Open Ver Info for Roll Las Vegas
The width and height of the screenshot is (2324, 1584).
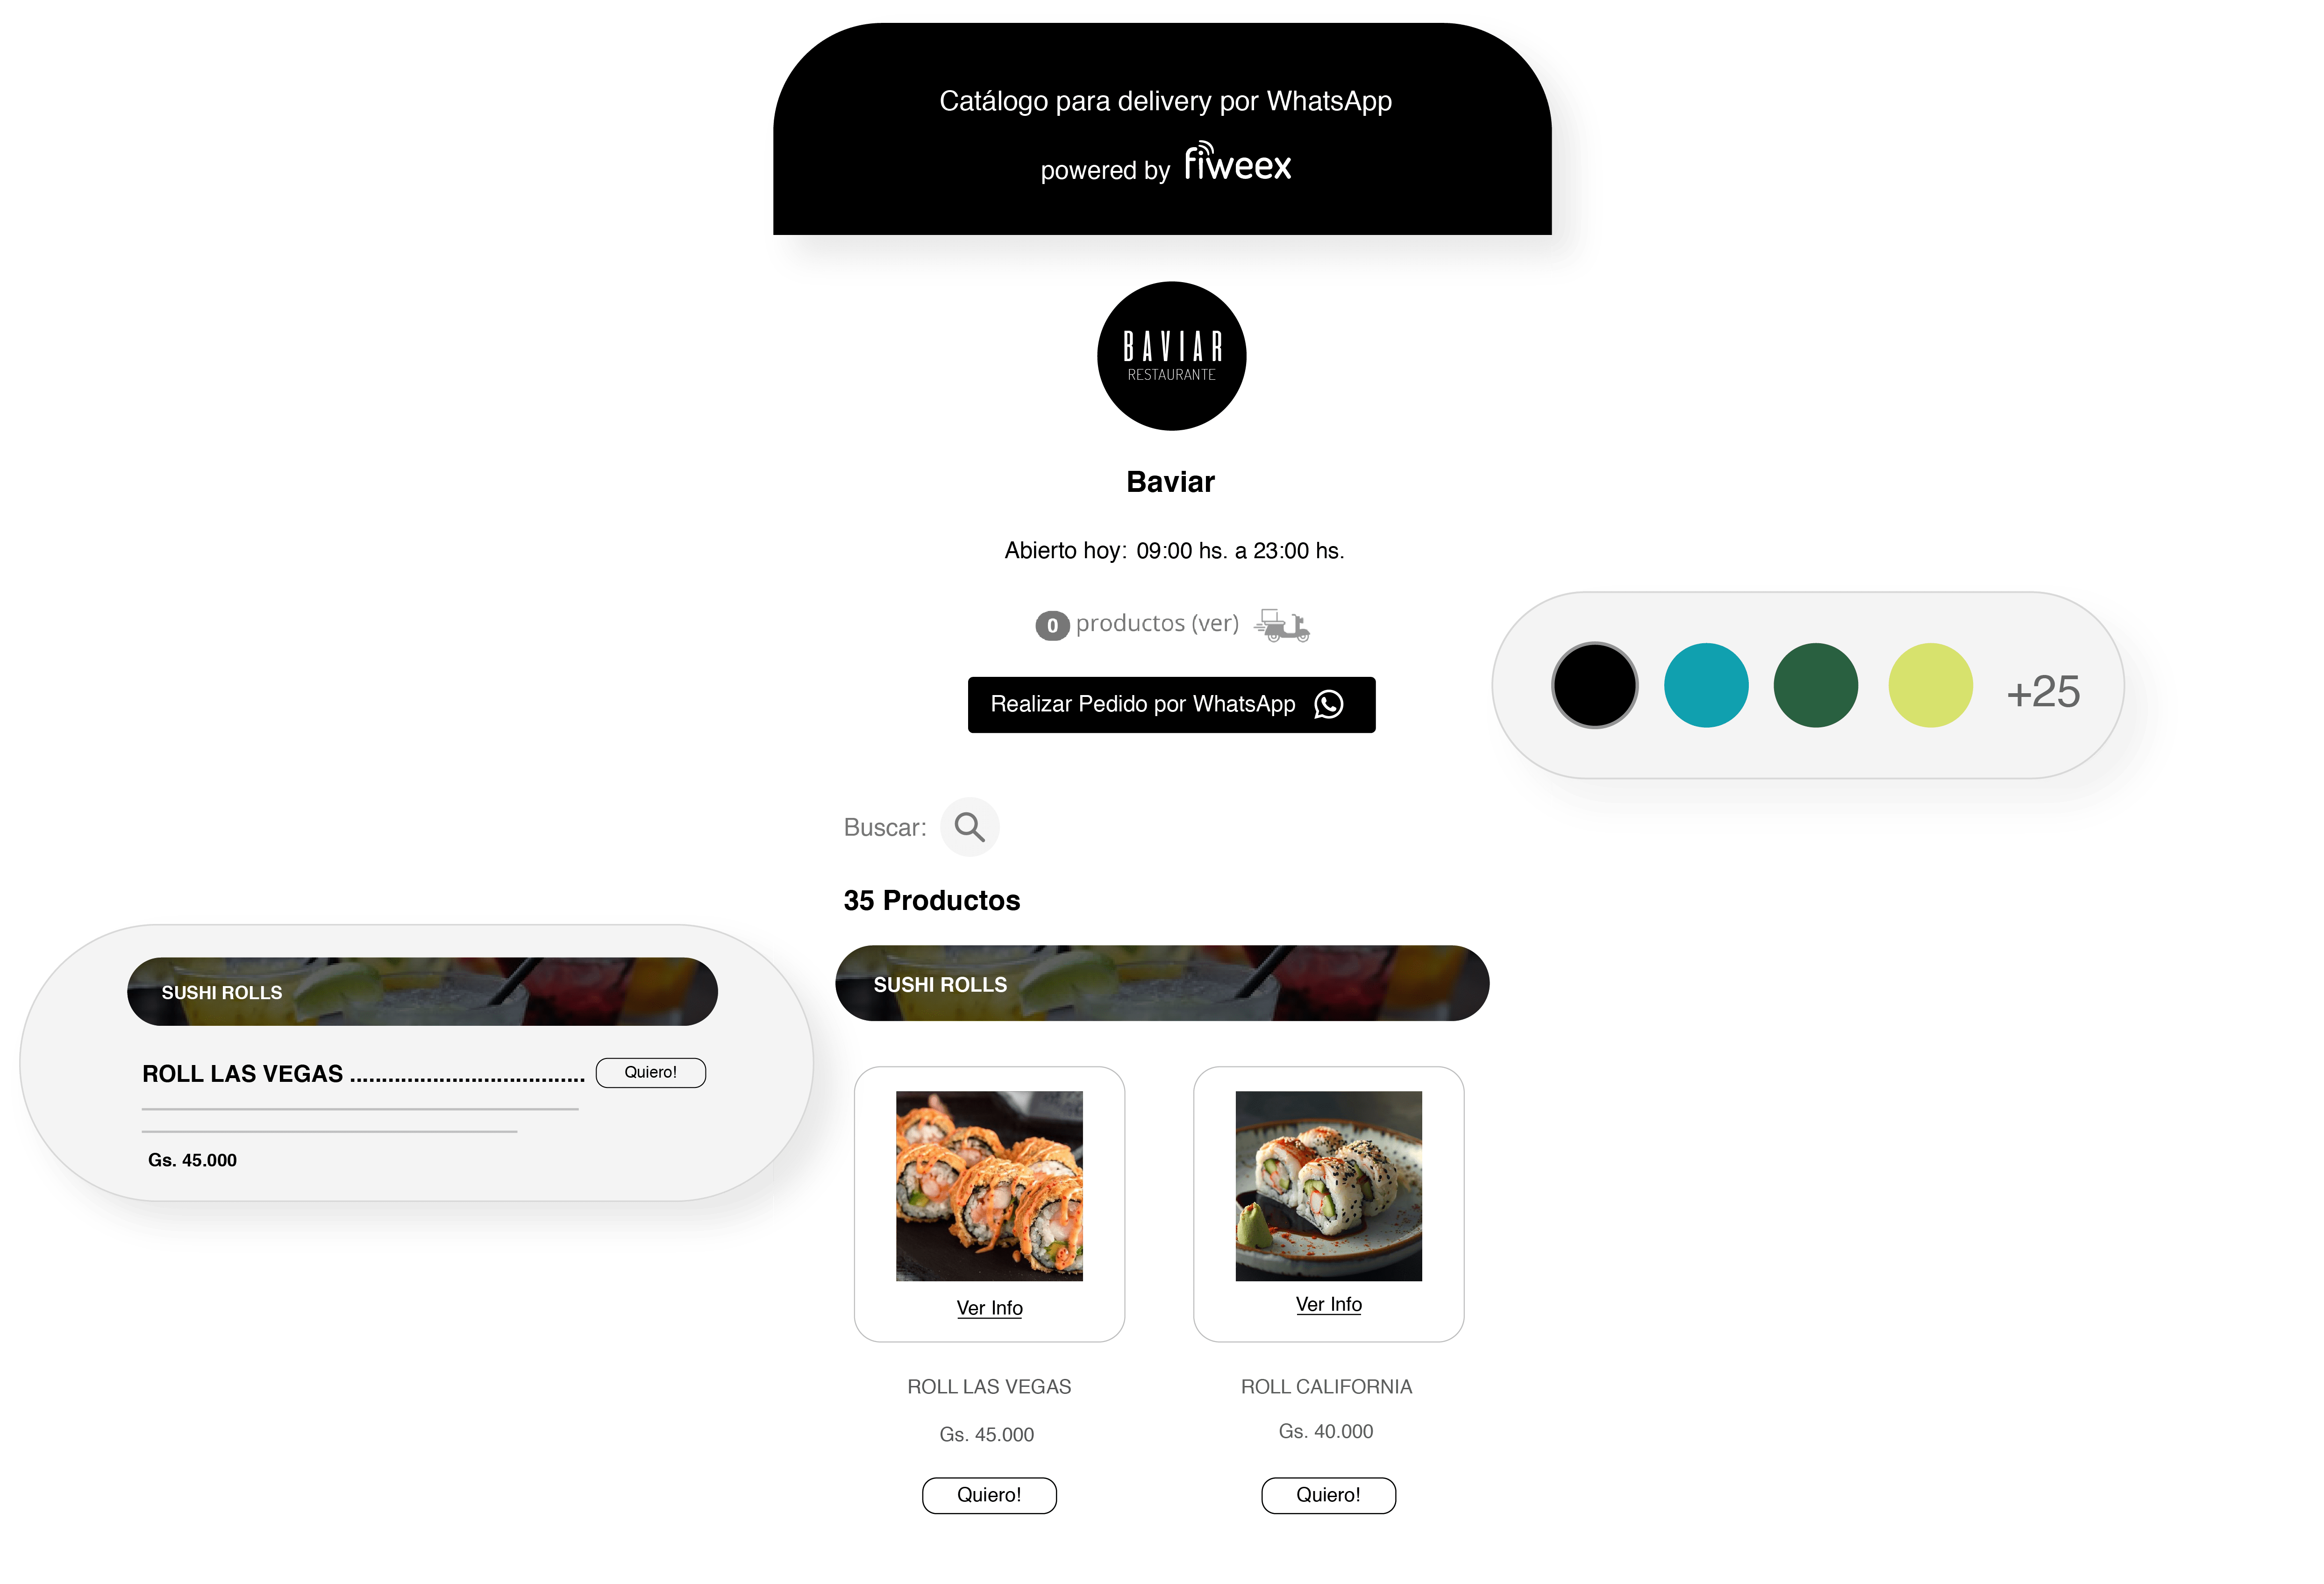[989, 1308]
